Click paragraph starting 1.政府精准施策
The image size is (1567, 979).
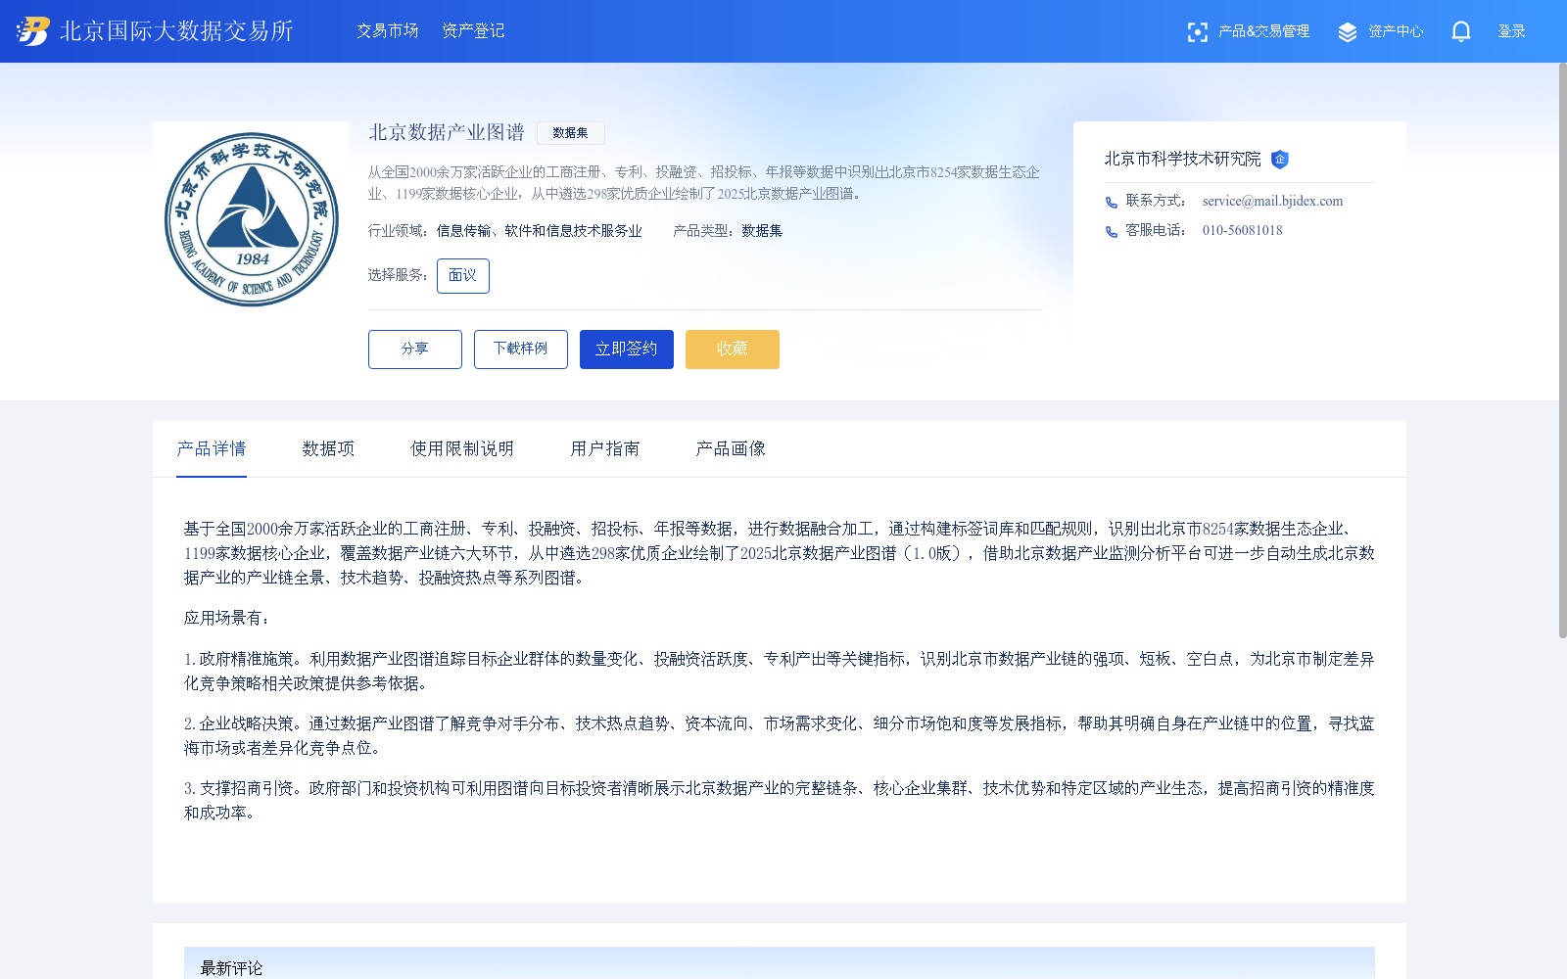tap(780, 671)
